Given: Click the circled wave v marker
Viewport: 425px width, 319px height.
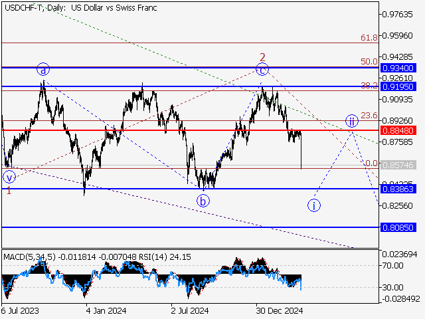Looking at the screenshot, I should pyautogui.click(x=9, y=177).
